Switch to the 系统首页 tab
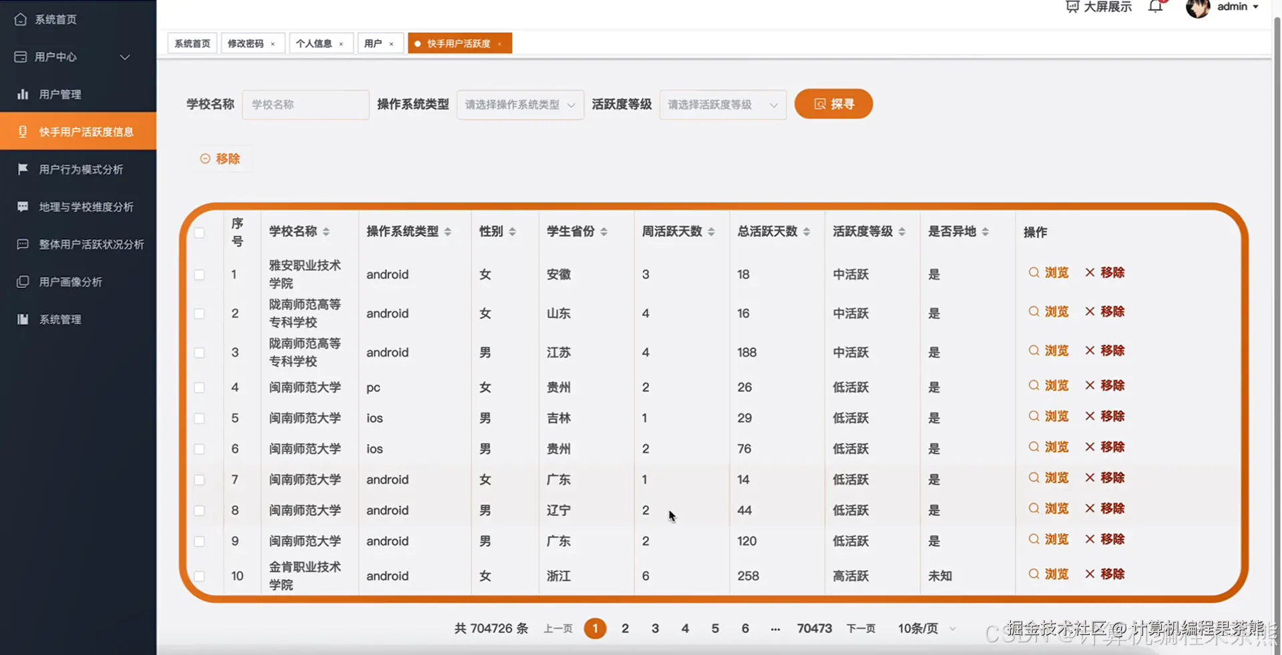The width and height of the screenshot is (1282, 655). click(192, 43)
